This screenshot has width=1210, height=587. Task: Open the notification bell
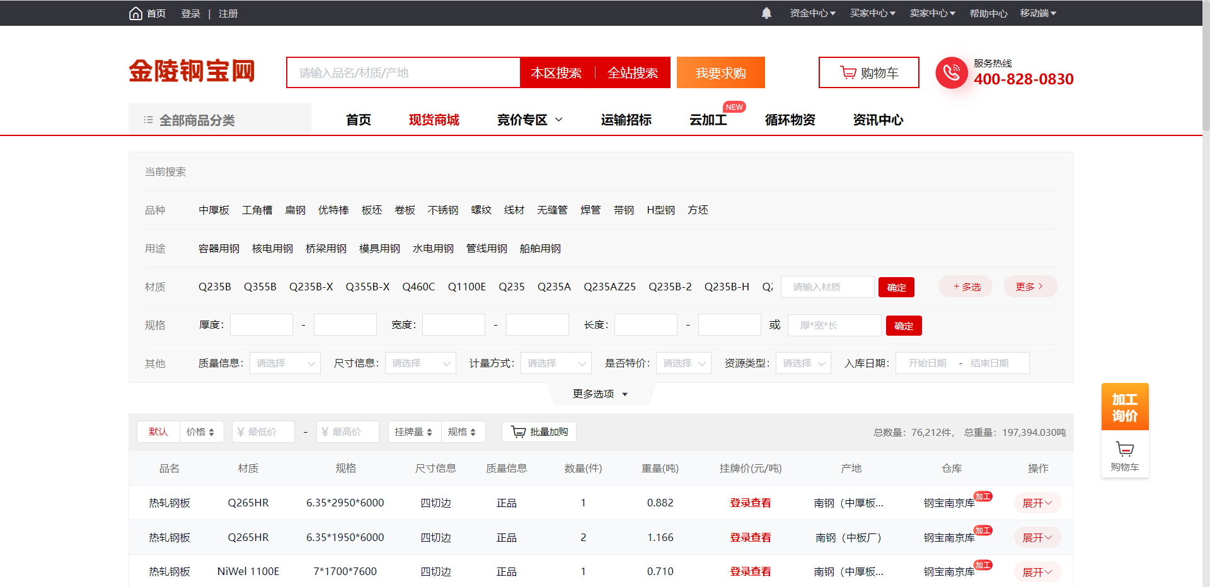click(766, 13)
